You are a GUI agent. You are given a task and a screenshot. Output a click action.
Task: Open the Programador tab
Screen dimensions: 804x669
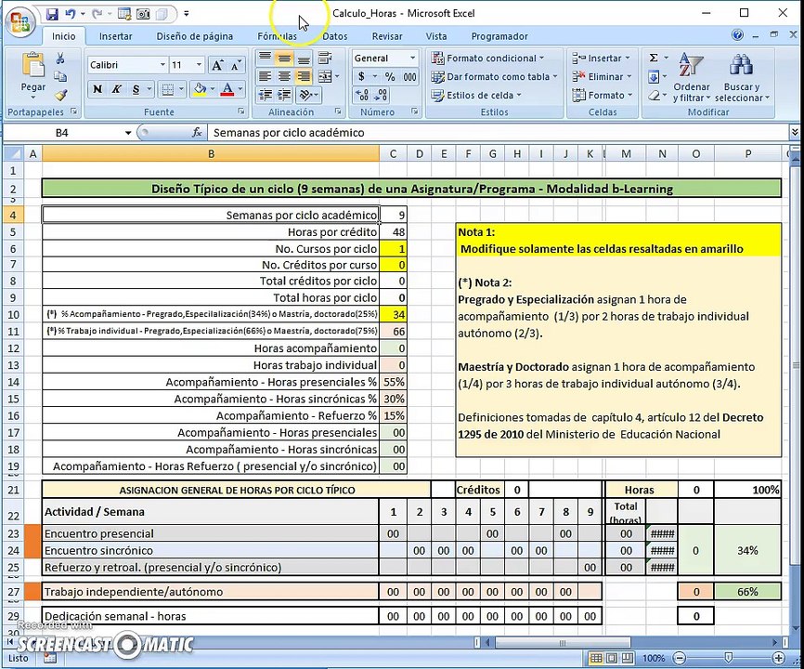click(499, 36)
